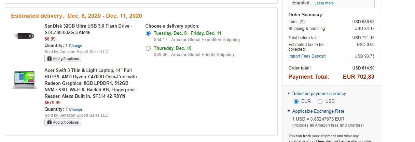415x142 pixels.
Task: Choose USD as payment currency
Action: (x=320, y=101)
